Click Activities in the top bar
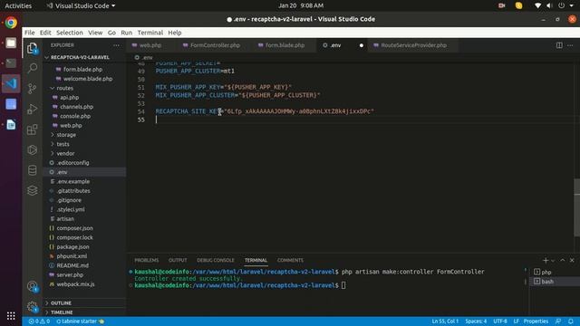 coord(18,5)
